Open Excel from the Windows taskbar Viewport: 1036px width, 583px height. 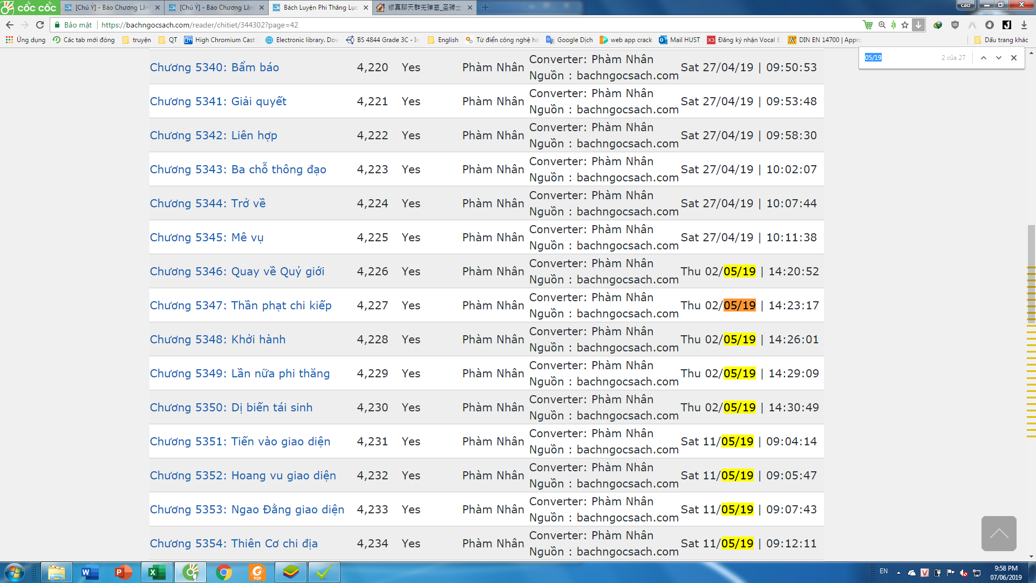pyautogui.click(x=156, y=572)
